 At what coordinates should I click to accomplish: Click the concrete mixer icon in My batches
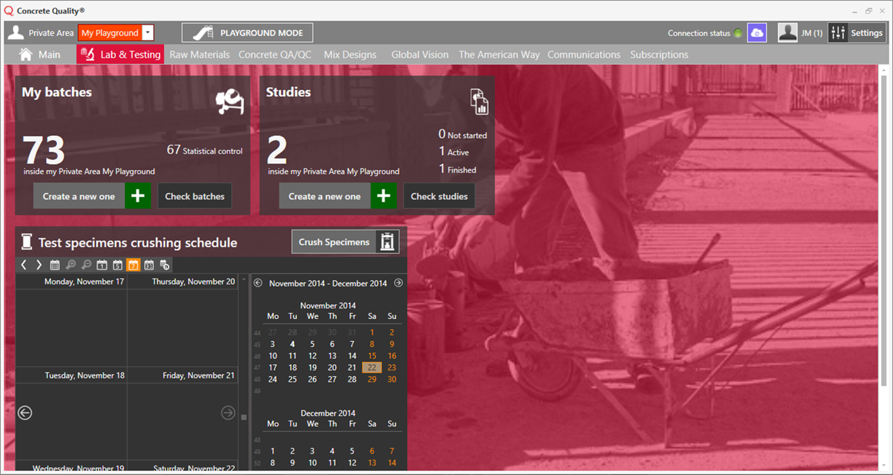coord(230,101)
